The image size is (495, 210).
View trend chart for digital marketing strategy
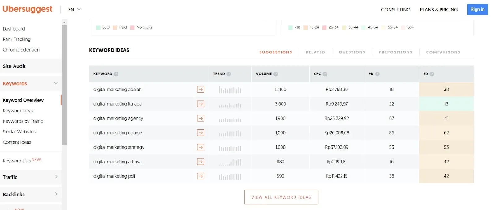coord(230,148)
